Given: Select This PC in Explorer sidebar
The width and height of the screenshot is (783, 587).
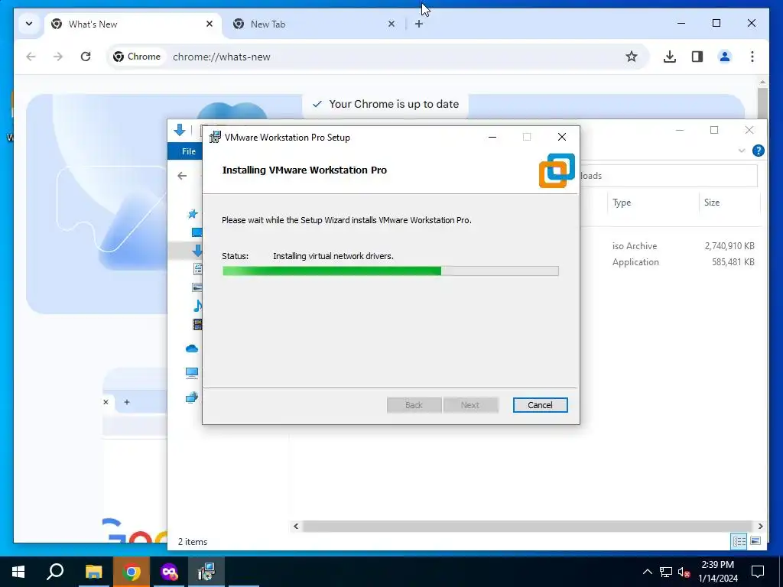Looking at the screenshot, I should point(192,372).
